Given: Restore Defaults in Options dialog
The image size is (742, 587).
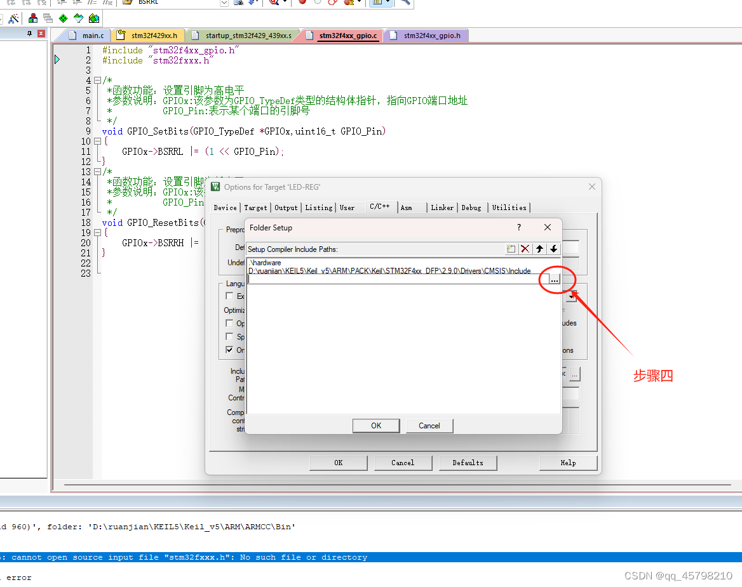Looking at the screenshot, I should [x=468, y=463].
